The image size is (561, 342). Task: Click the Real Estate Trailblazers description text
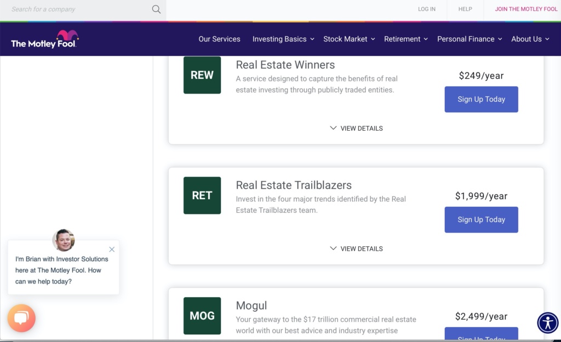pyautogui.click(x=321, y=205)
